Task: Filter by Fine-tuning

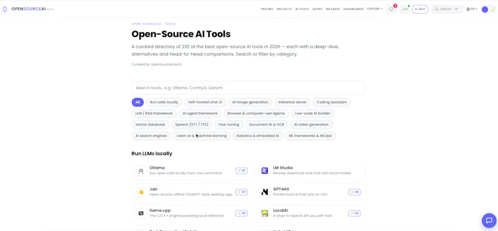Action: click(229, 125)
